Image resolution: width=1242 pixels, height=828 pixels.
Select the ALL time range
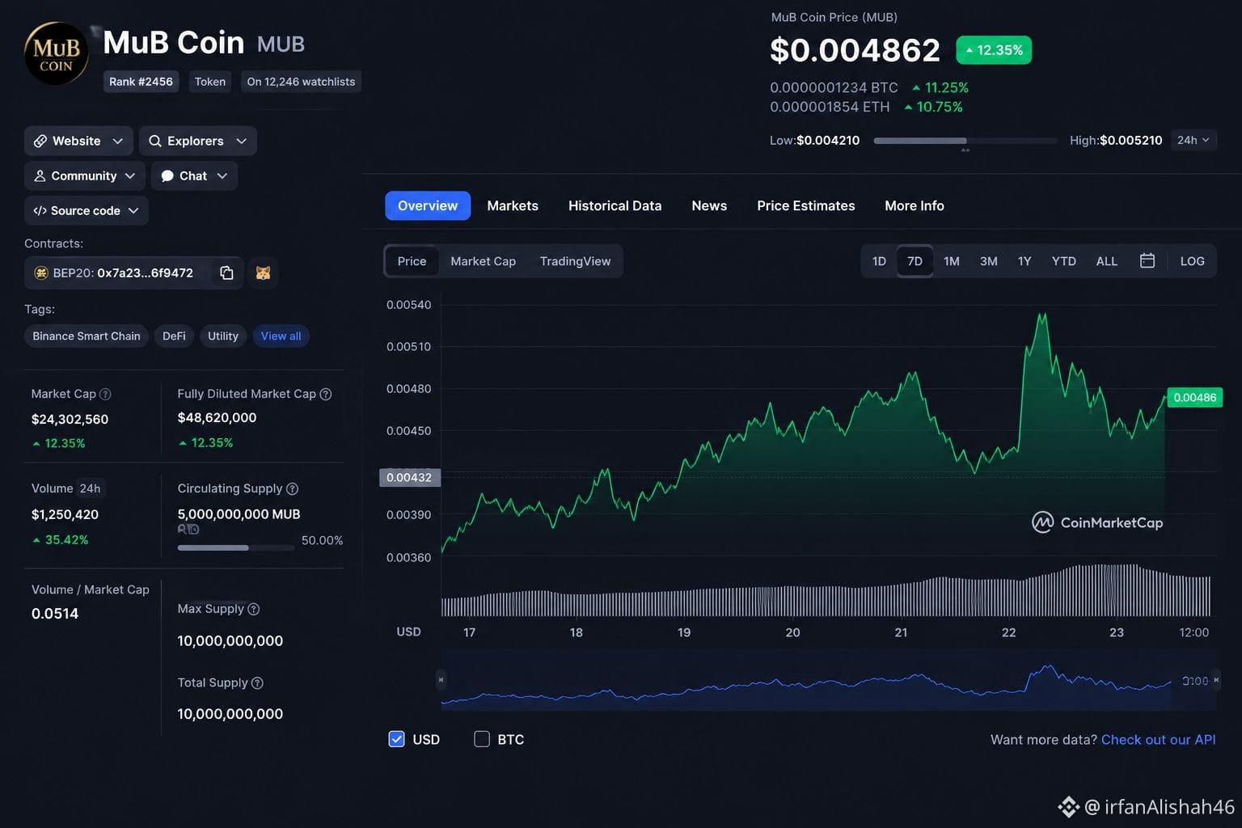click(1106, 261)
